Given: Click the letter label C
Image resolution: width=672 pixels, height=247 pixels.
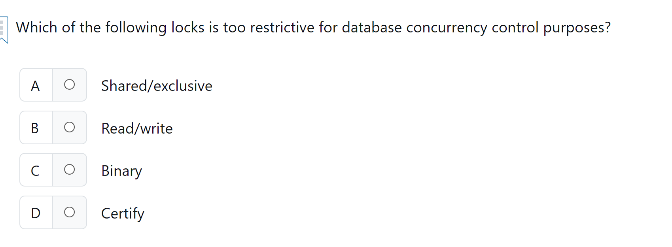Looking at the screenshot, I should point(35,170).
